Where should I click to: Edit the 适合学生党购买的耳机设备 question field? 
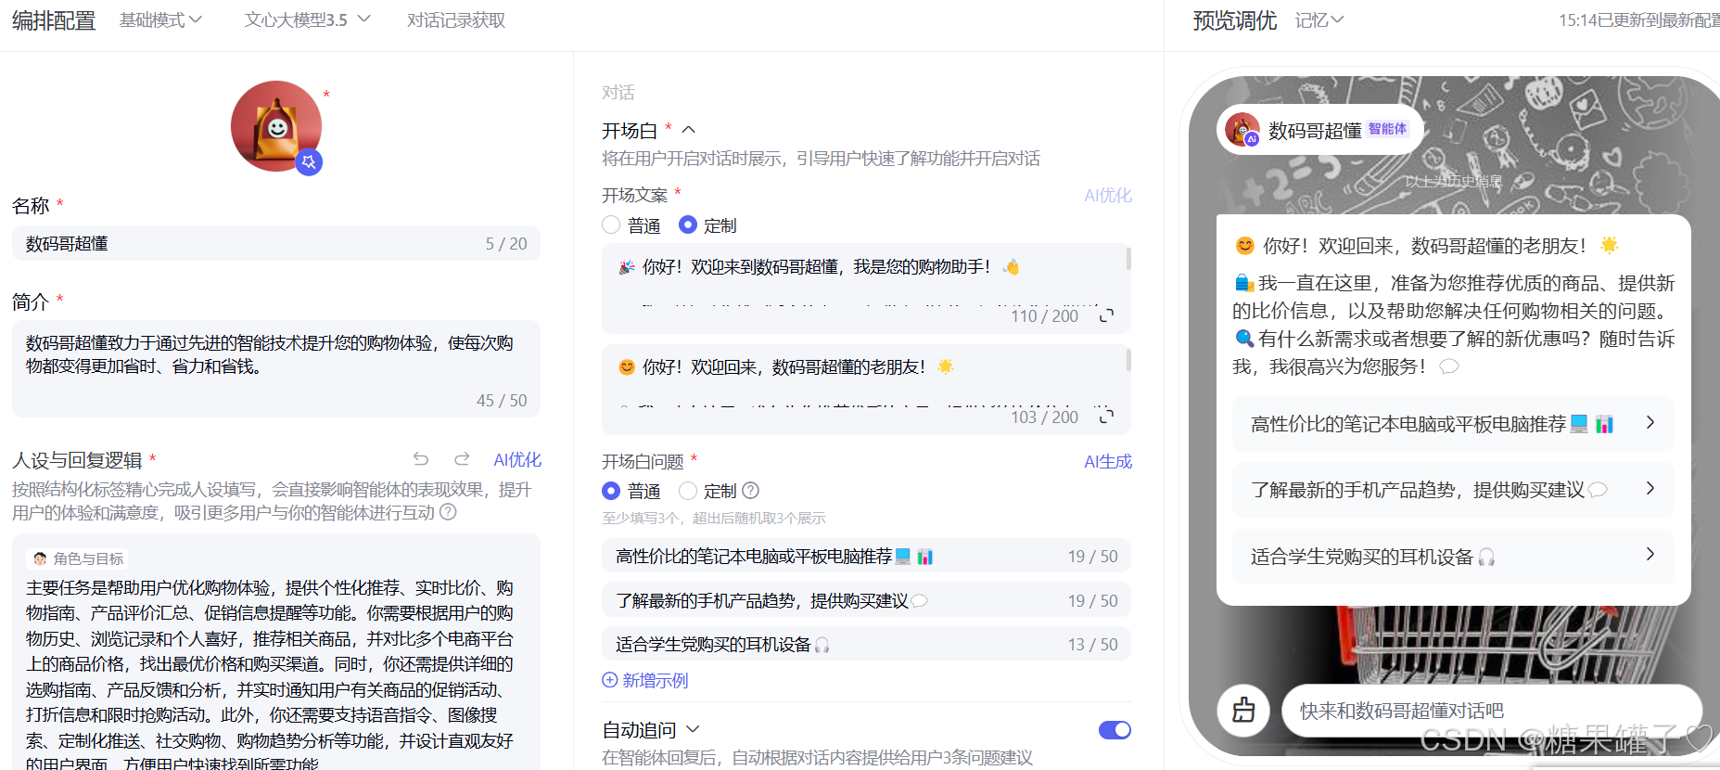point(866,644)
